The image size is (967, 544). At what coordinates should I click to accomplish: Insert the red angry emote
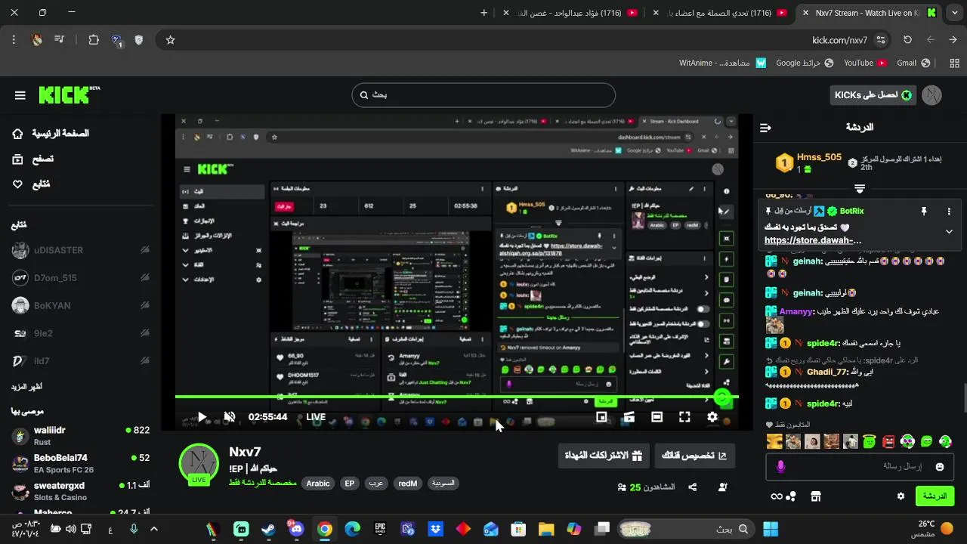click(889, 441)
